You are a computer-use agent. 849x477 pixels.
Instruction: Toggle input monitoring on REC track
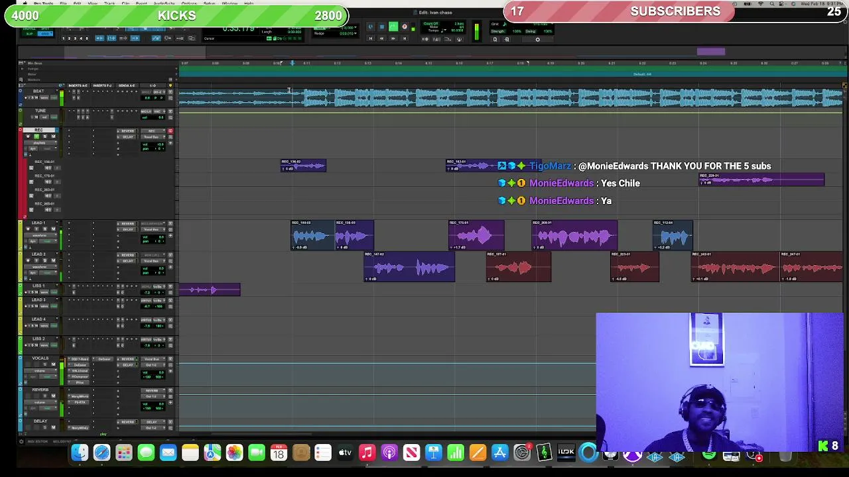(36, 136)
